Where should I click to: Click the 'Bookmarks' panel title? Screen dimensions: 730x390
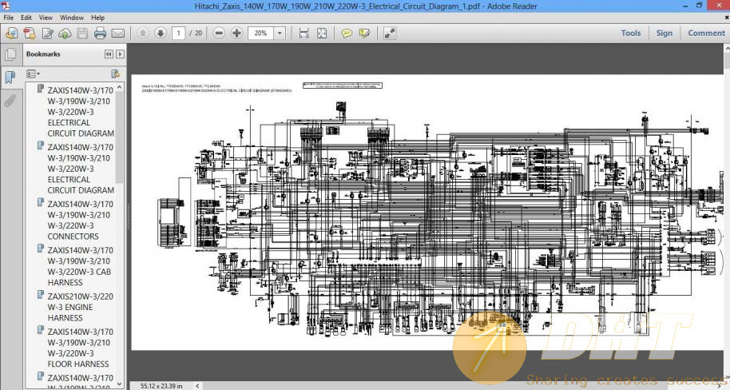tap(43, 54)
